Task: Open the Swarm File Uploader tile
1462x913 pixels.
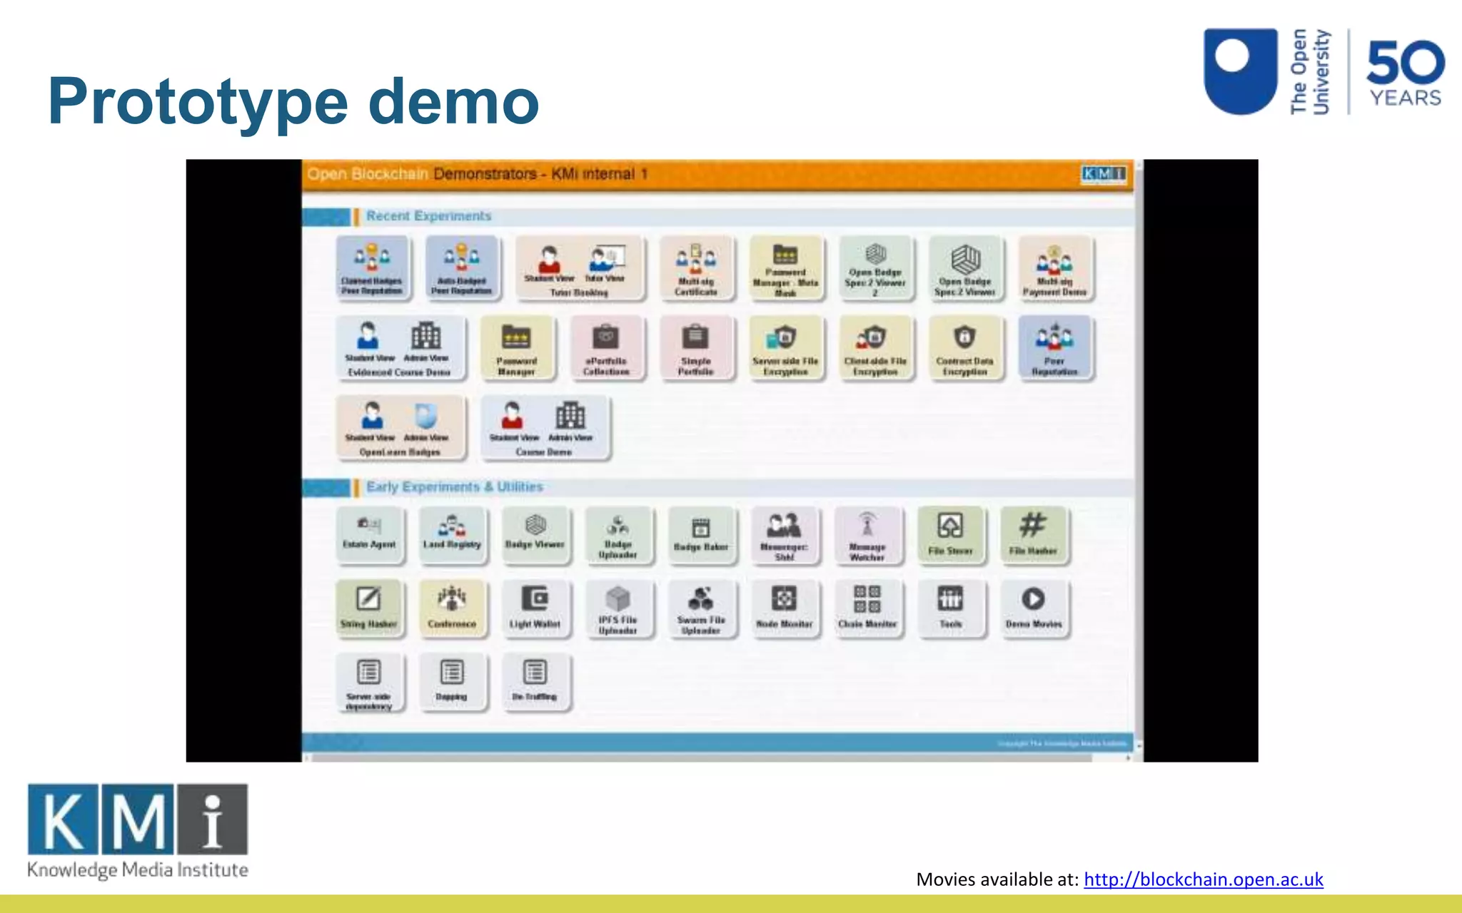Action: 701,608
